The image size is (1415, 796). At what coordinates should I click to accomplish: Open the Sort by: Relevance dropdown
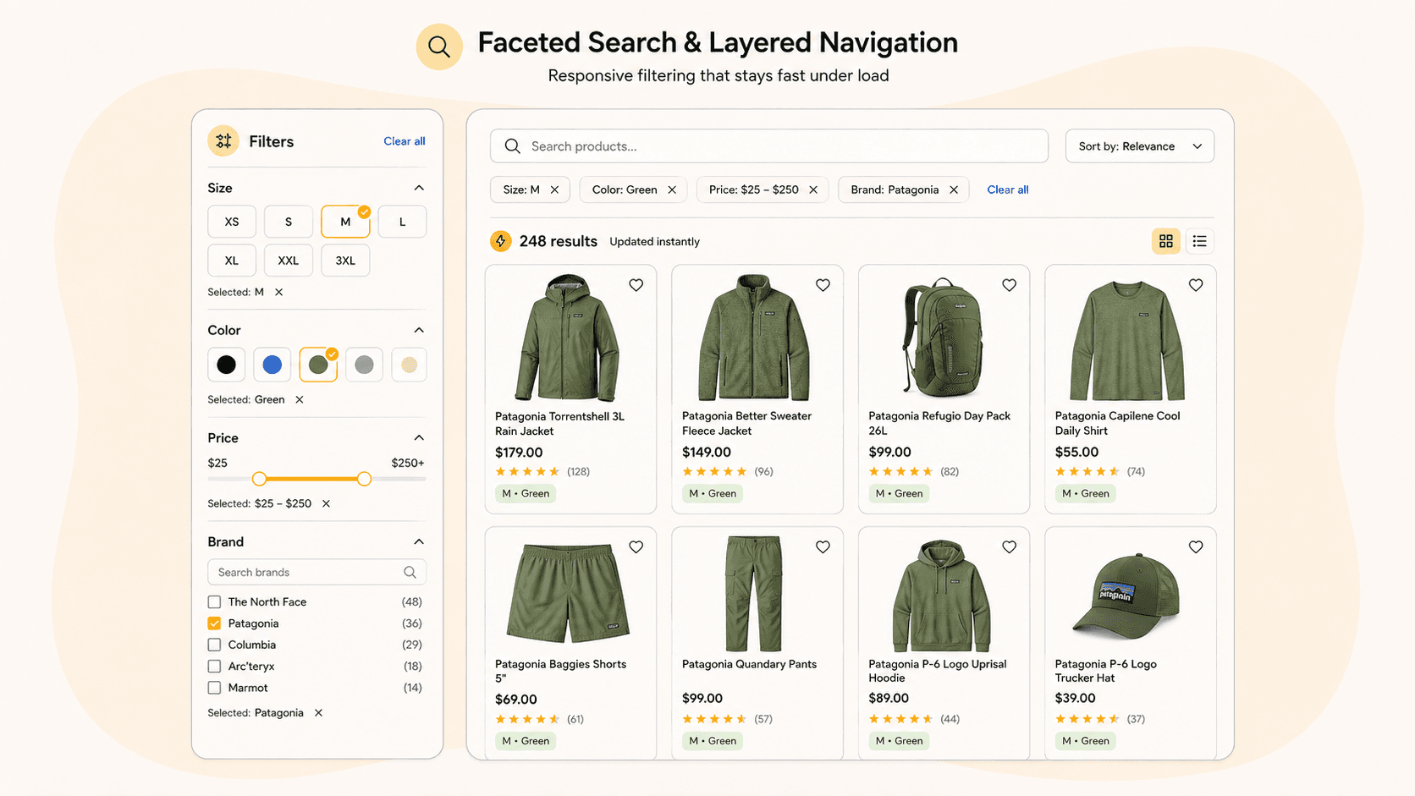click(x=1139, y=146)
